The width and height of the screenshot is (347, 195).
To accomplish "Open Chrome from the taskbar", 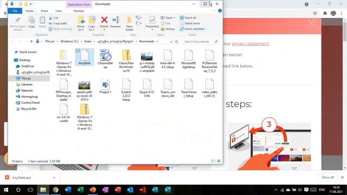I will click(55, 190).
